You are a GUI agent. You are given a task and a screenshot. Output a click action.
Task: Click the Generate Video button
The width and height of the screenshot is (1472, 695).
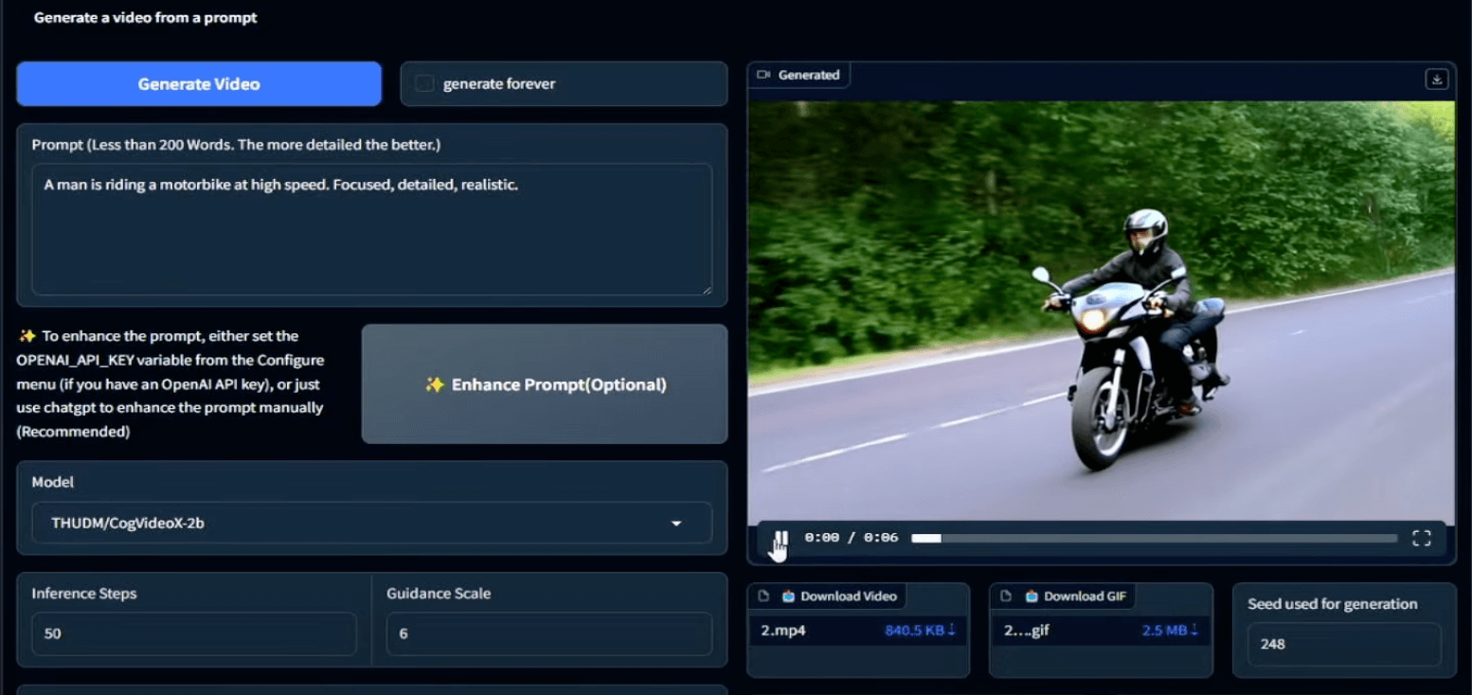click(x=198, y=83)
